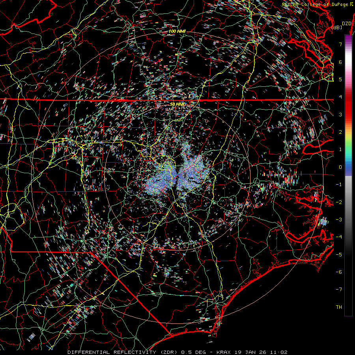Click the 5 dB value on the color scale
The height and width of the screenshot is (355, 355).
[340, 79]
